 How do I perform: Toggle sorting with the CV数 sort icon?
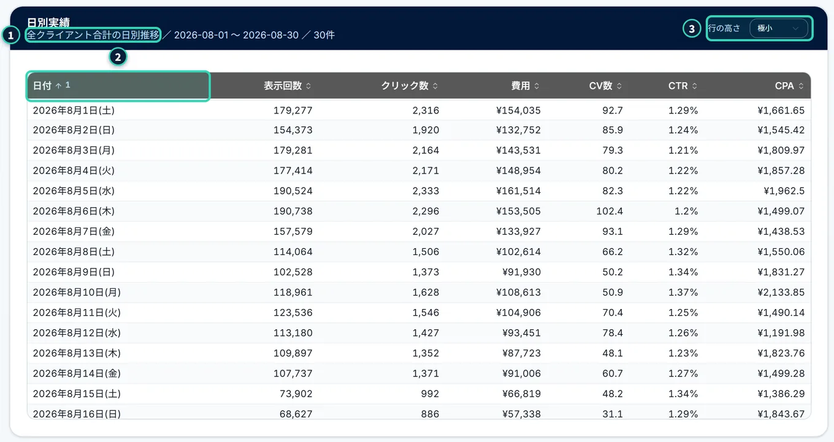[619, 86]
